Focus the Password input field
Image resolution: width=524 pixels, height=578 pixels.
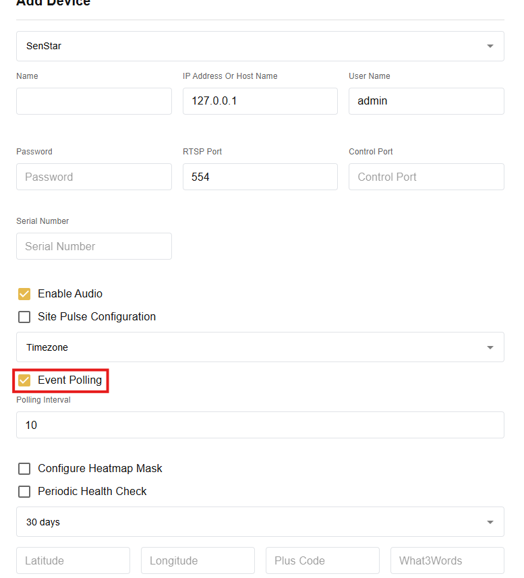[94, 177]
